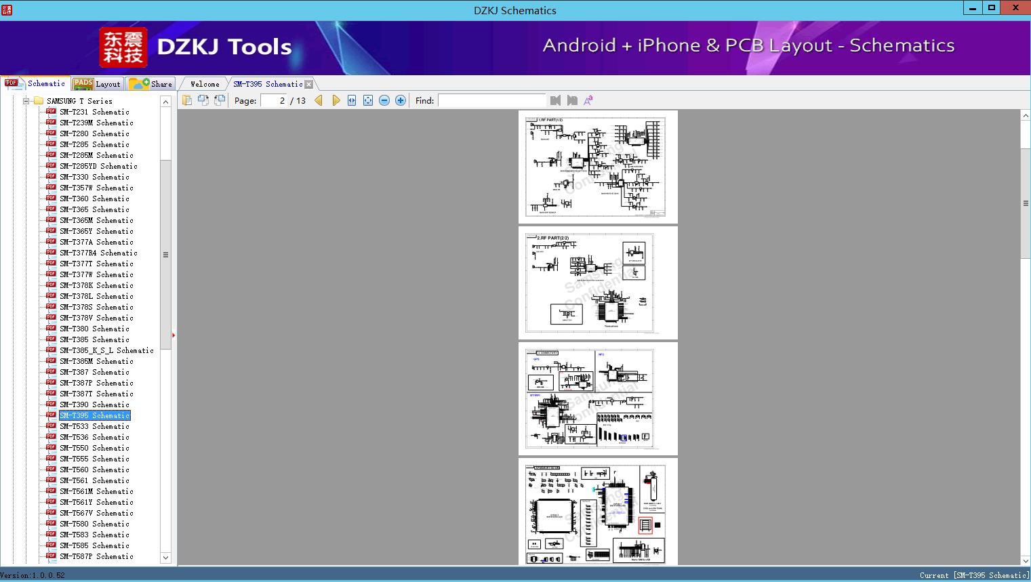Open SM-T231 Schematic

click(x=94, y=112)
